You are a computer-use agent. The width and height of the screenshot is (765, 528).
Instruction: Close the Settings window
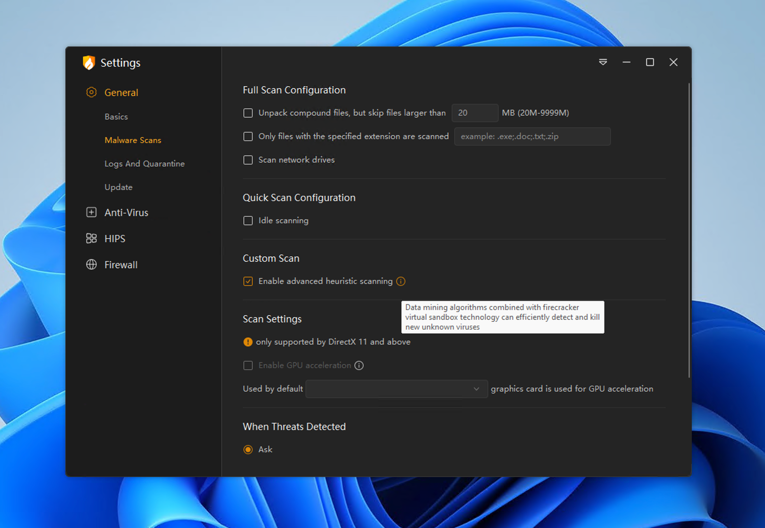tap(673, 62)
